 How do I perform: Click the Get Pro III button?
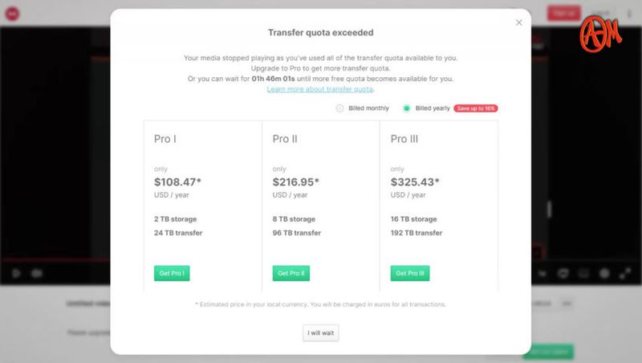(410, 273)
